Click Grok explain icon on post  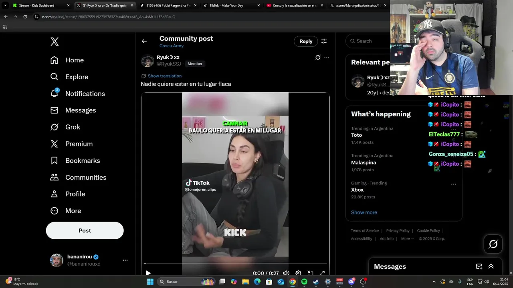318,57
